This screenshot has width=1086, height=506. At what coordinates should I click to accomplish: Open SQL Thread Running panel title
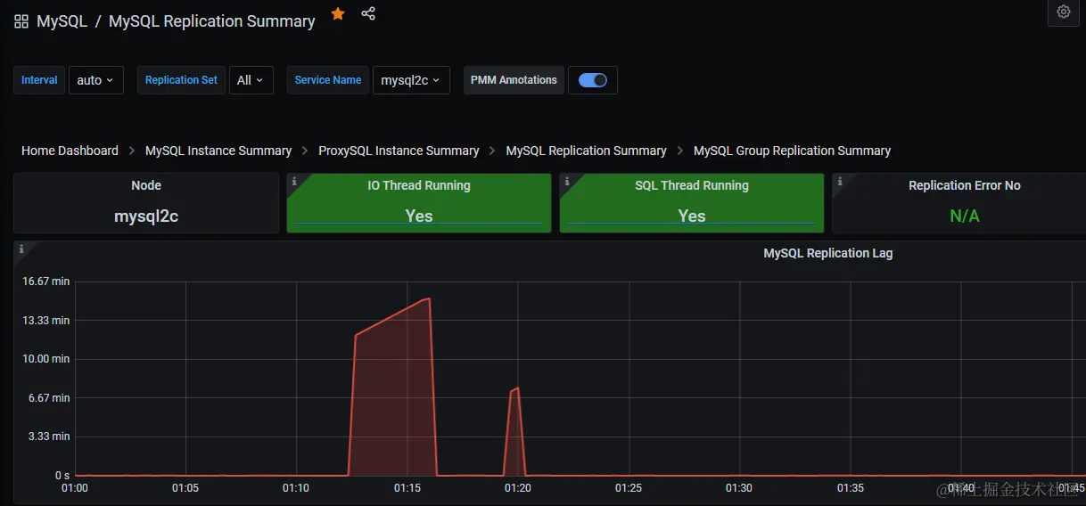pos(692,185)
